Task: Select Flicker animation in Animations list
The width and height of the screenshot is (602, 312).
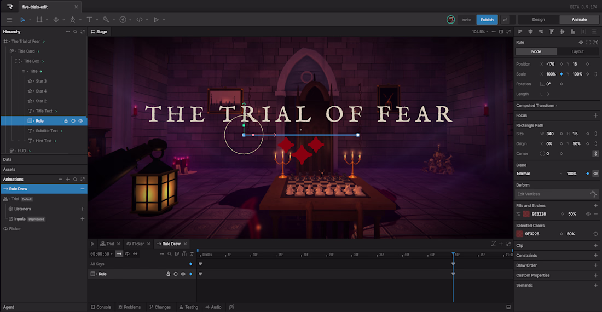Action: [15, 229]
